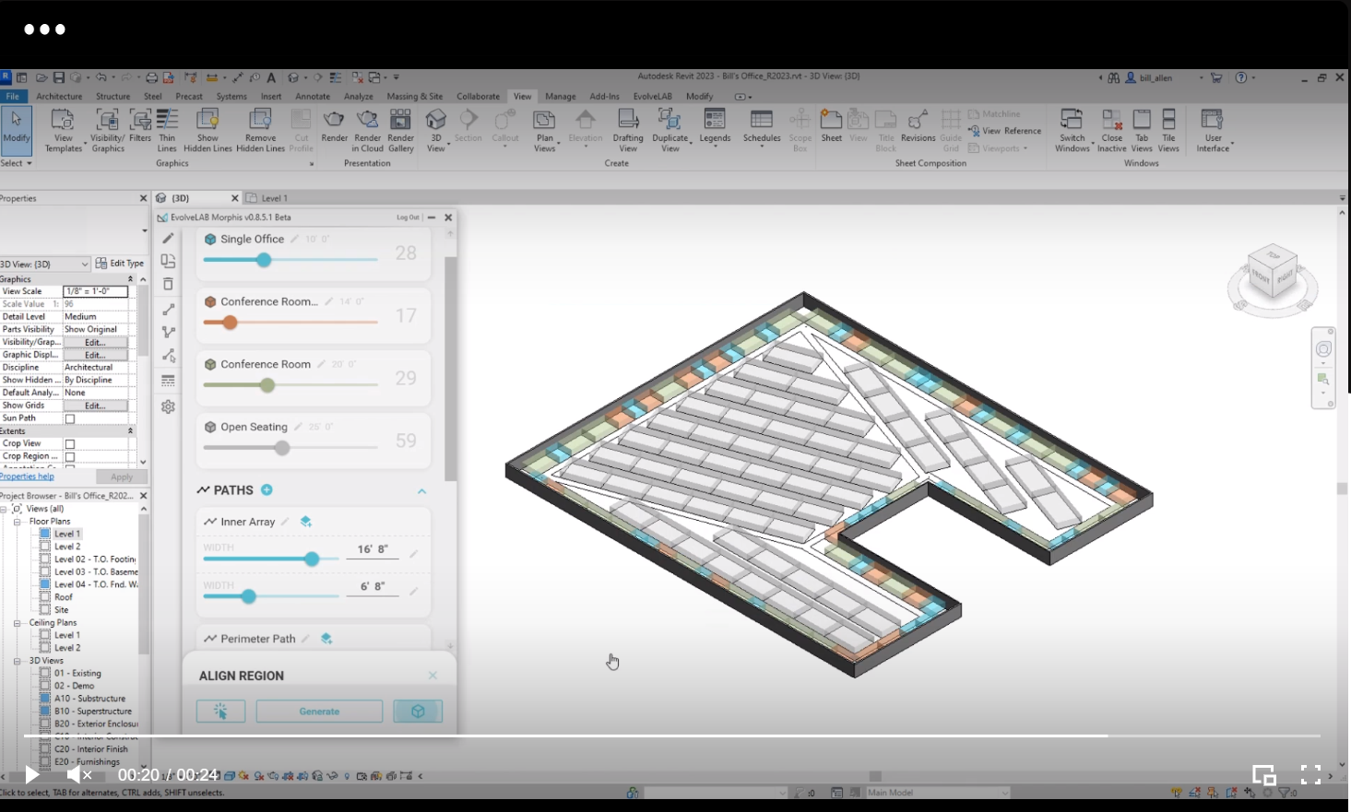This screenshot has width=1351, height=812.
Task: Enable the Sun Path checkbox
Action: [70, 418]
